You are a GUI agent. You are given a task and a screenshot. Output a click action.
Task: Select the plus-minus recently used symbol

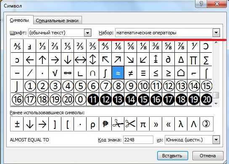[x=17, y=124]
